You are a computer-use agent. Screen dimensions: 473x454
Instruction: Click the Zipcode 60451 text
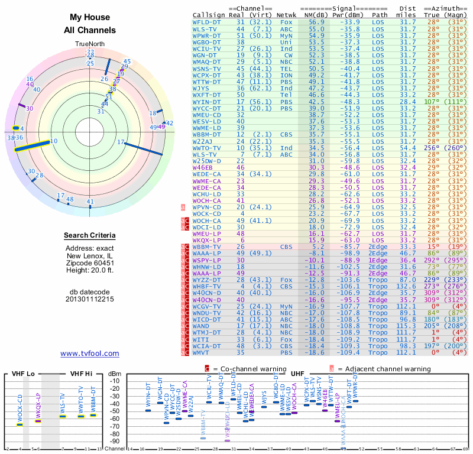coord(90,263)
